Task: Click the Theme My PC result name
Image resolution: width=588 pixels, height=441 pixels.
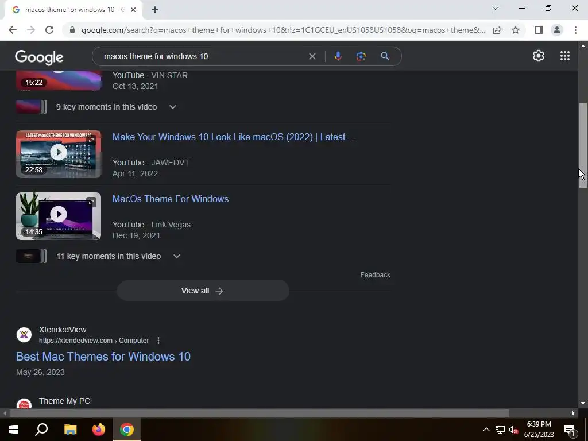Action: point(64,401)
